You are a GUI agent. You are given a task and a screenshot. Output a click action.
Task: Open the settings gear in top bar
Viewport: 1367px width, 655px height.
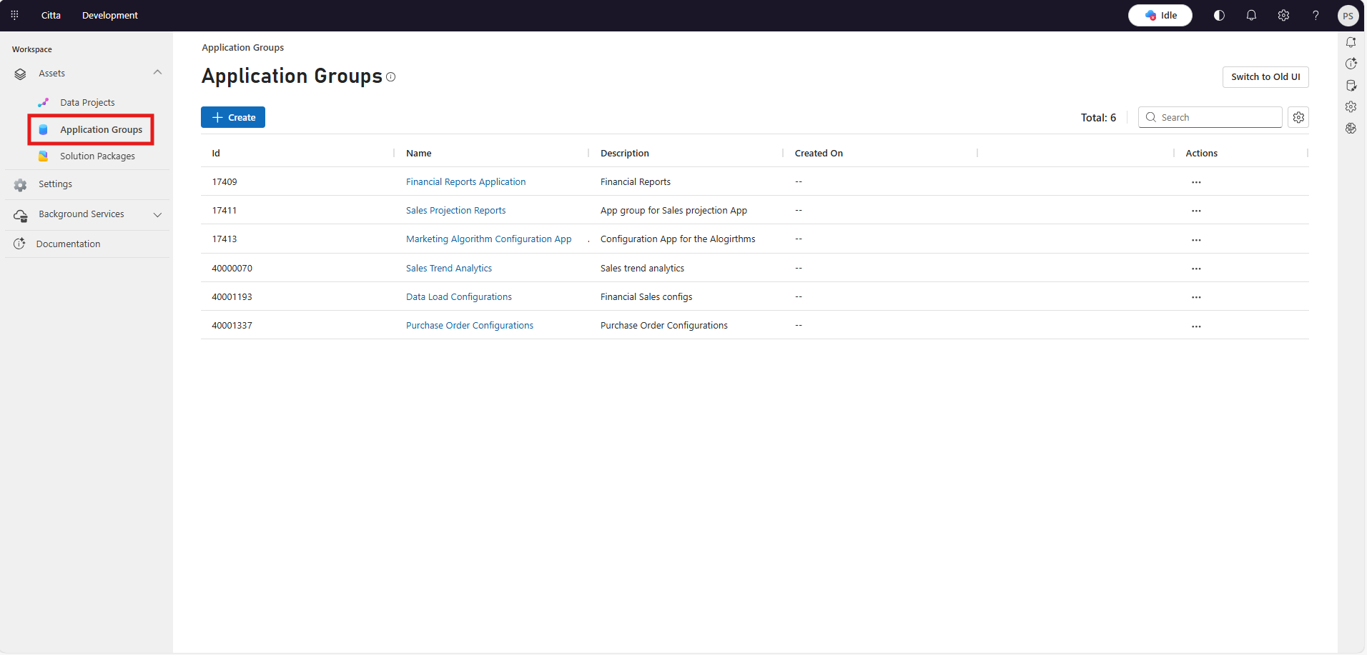[x=1283, y=15]
